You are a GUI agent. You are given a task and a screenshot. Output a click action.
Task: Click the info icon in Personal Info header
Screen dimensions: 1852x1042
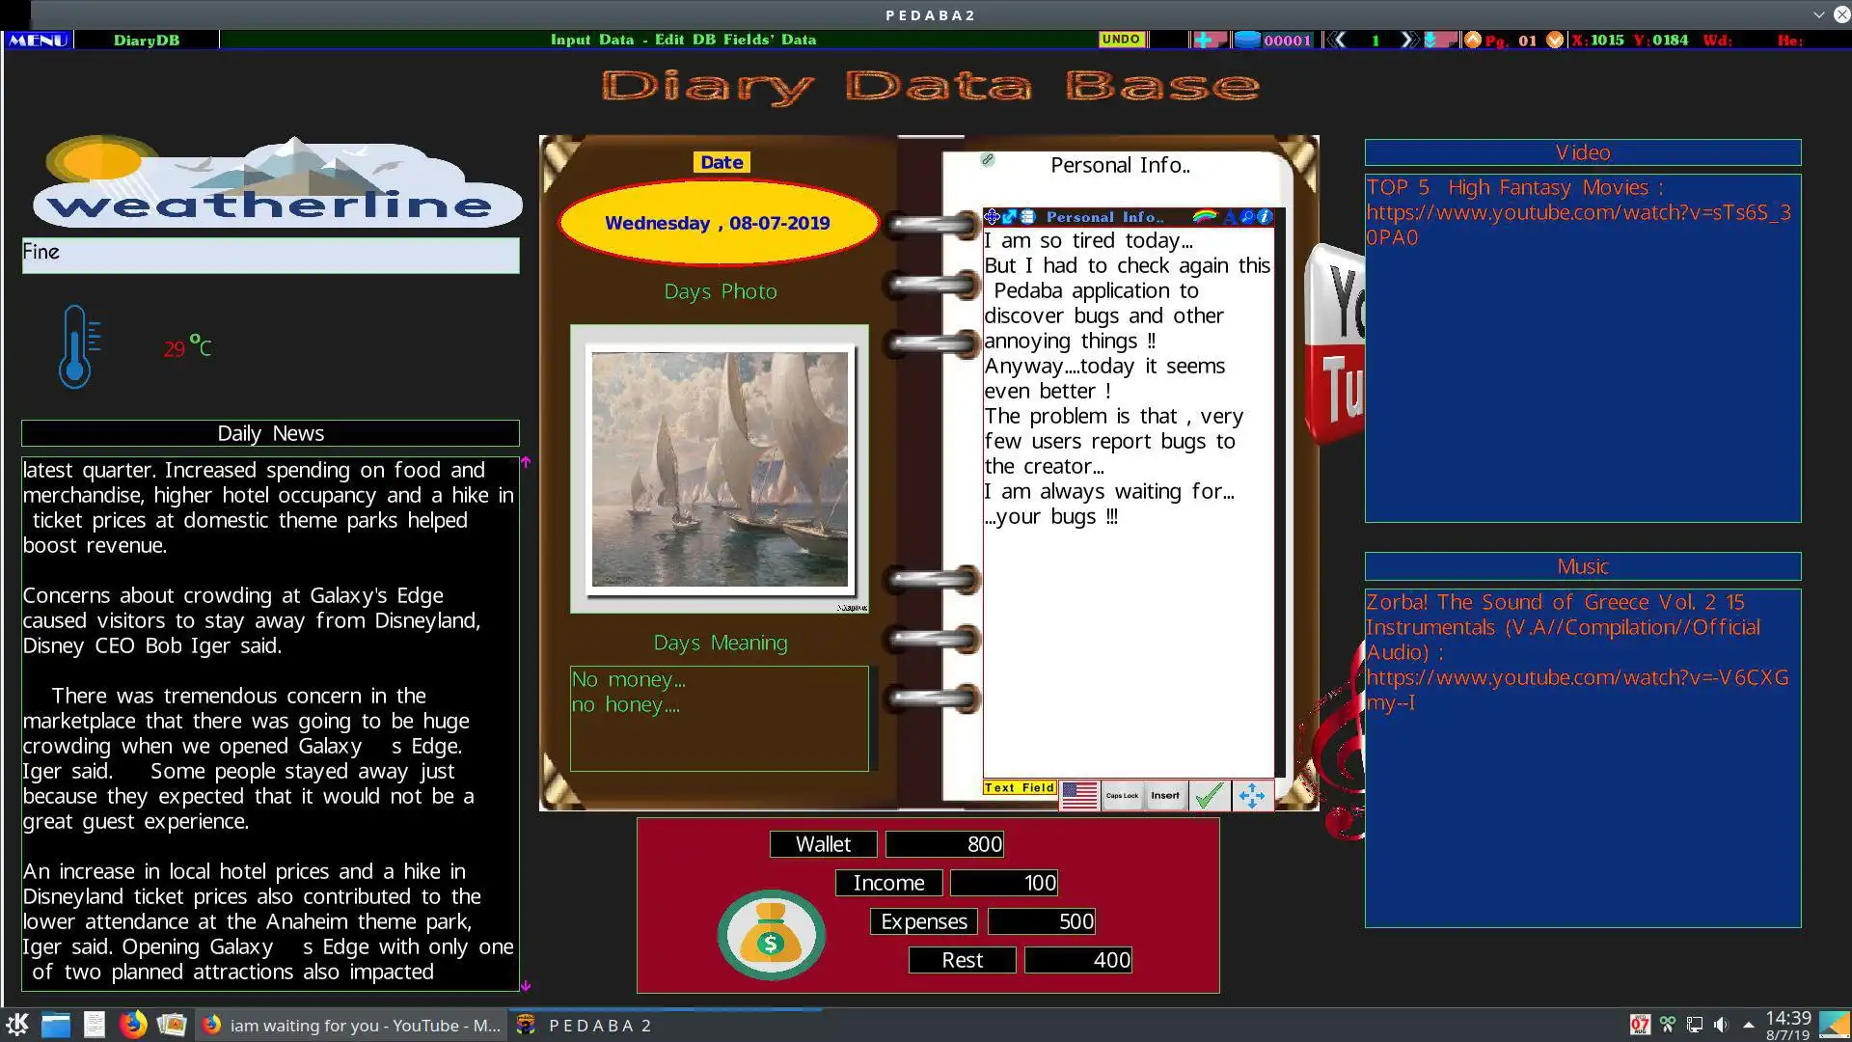pyautogui.click(x=1265, y=217)
